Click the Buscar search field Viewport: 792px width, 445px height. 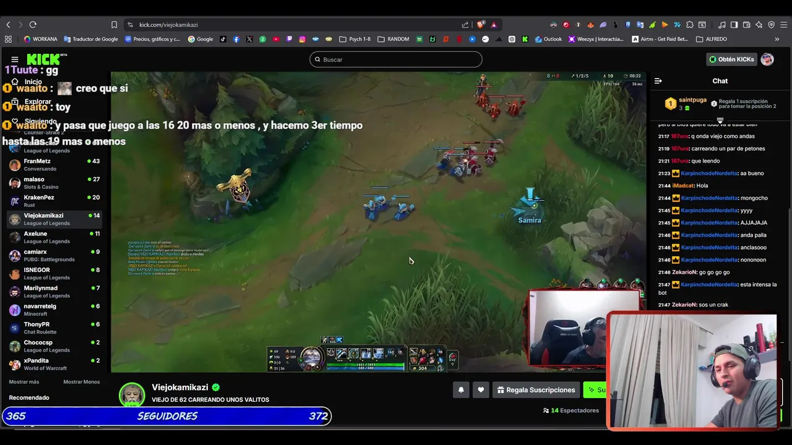pos(396,59)
